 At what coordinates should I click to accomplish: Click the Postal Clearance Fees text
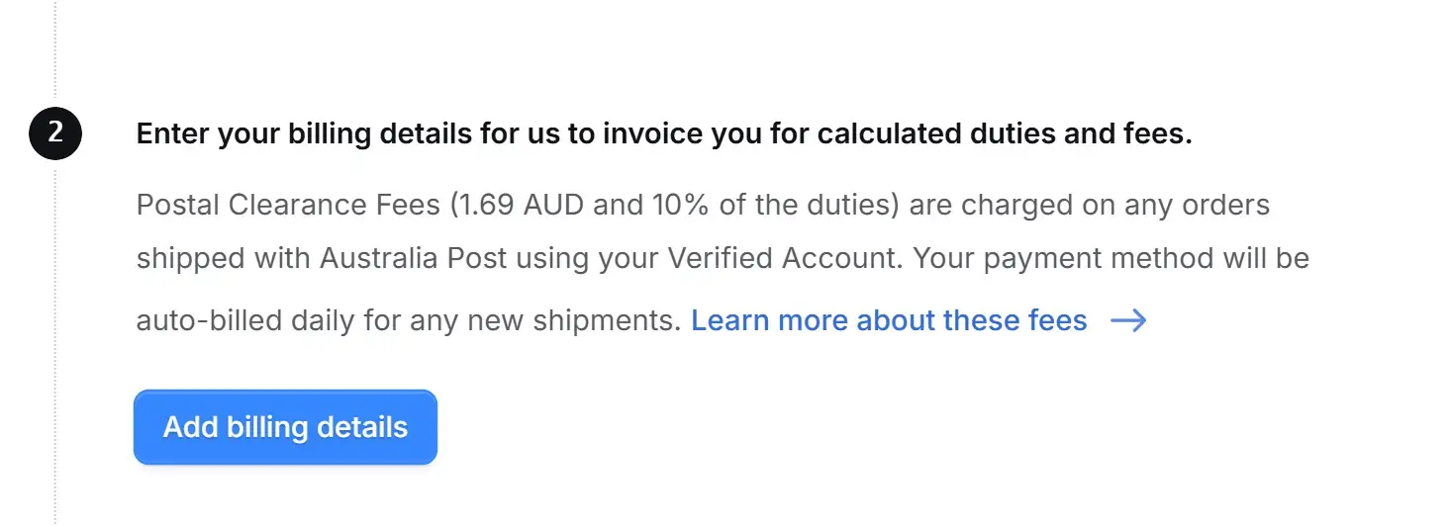click(x=289, y=206)
